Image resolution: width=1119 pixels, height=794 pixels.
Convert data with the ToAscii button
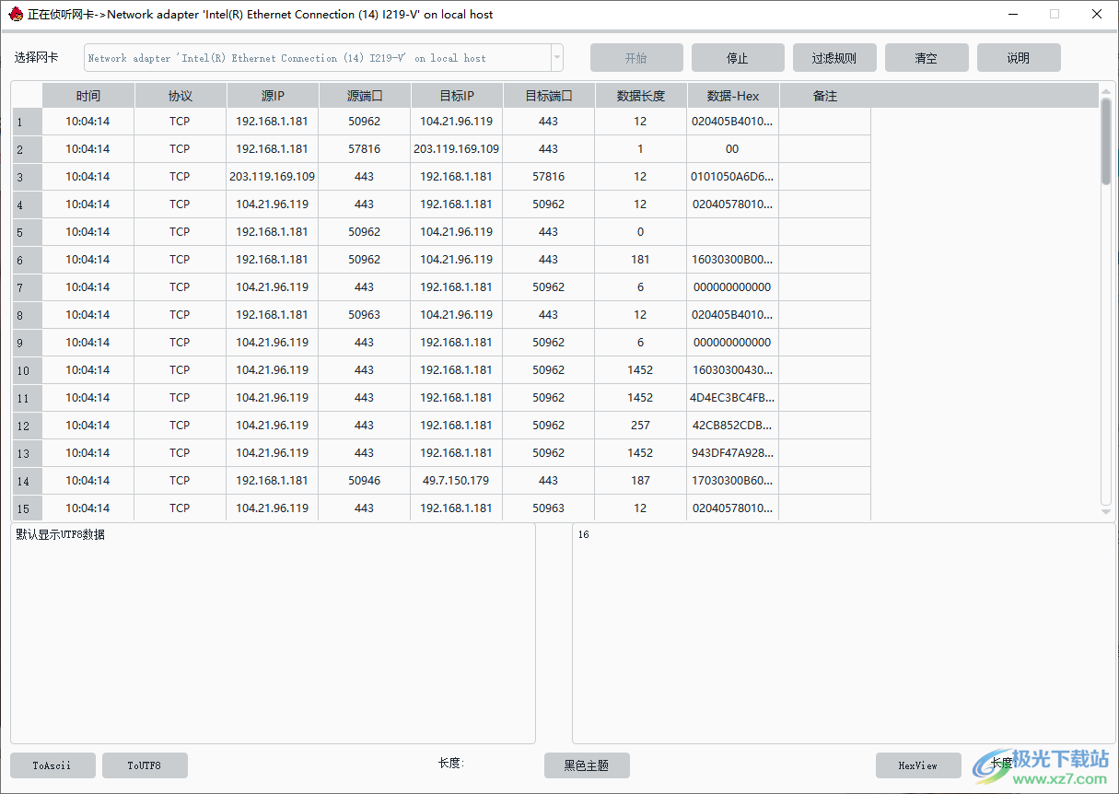52,765
